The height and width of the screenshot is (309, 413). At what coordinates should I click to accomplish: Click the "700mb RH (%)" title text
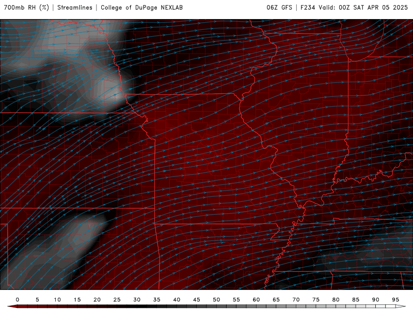(27, 8)
